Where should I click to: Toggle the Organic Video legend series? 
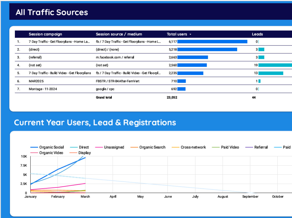point(46,153)
